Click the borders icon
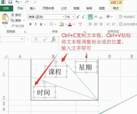 tap(51, 24)
